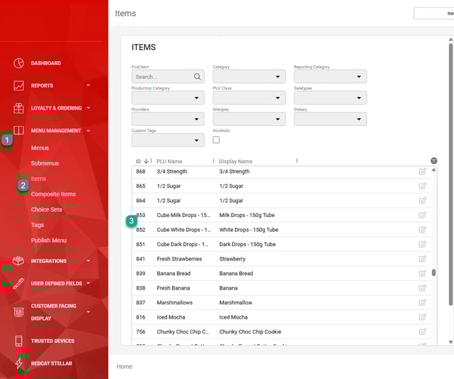
Task: Open Composite Items in the sidebar
Action: [x=54, y=195]
